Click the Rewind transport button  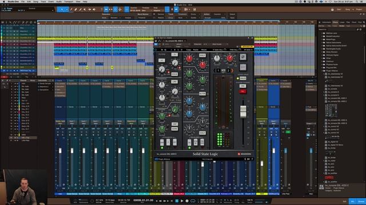coord(160,201)
